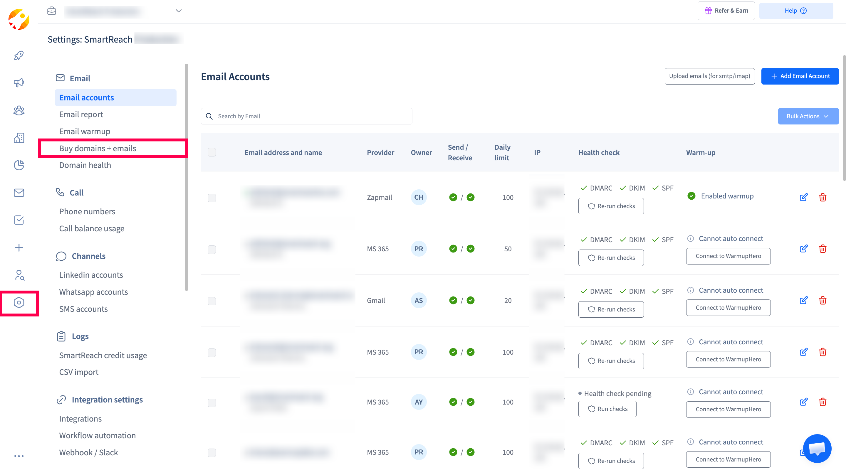Edit the Gmail email account row

[x=803, y=300]
